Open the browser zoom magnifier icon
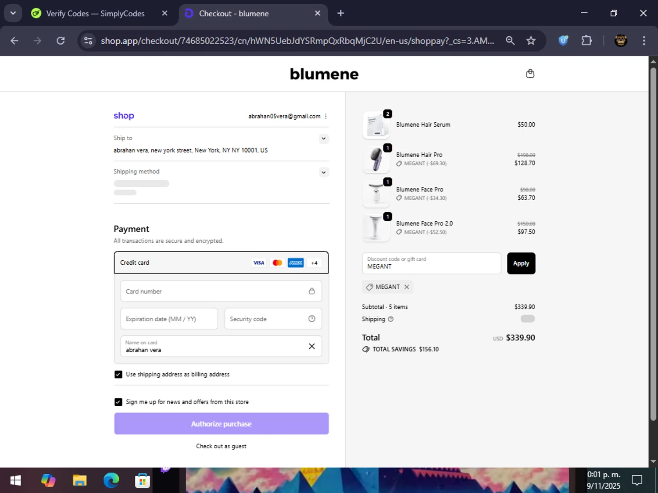 (510, 41)
